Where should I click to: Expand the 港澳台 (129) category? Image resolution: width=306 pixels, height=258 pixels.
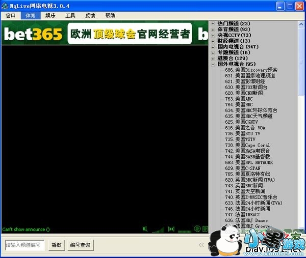[x=213, y=59]
